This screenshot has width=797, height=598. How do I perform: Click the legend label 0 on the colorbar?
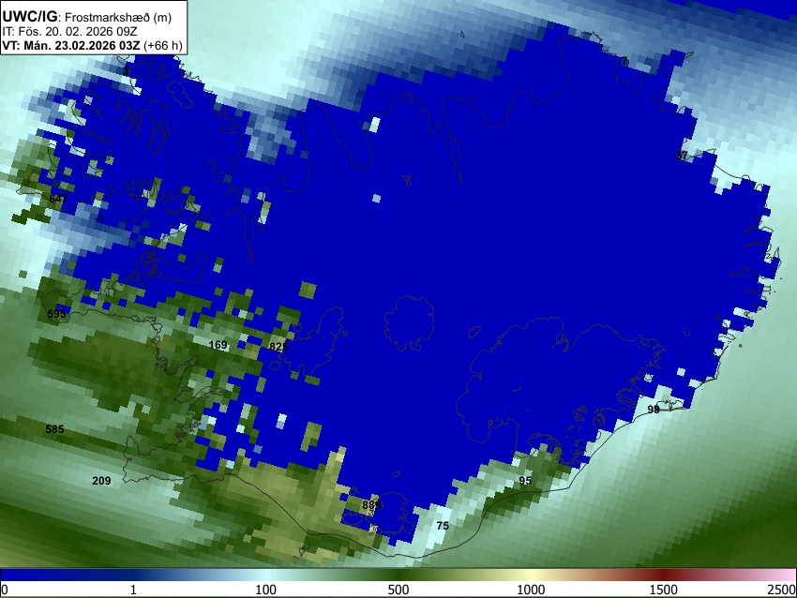[5, 590]
